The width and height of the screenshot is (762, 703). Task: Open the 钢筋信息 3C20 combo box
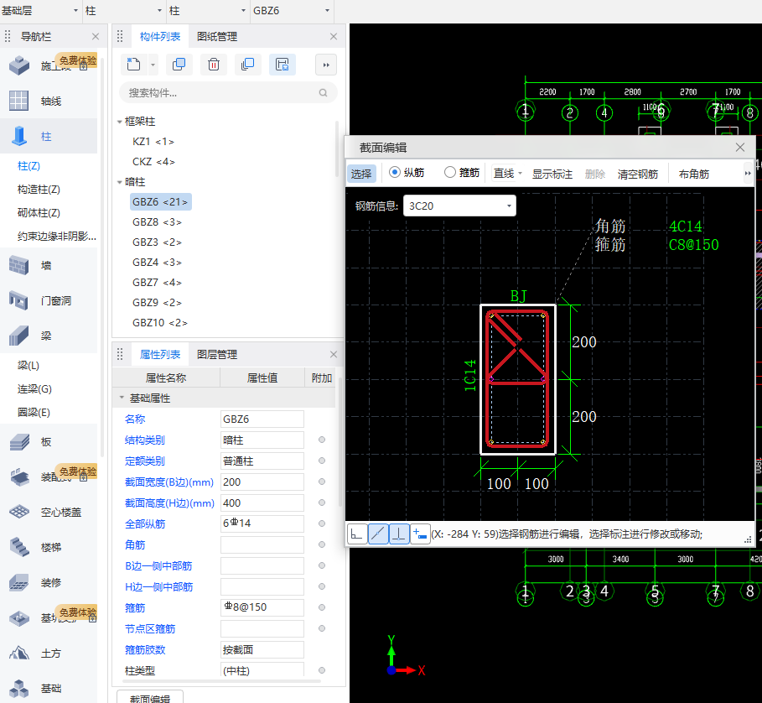pyautogui.click(x=459, y=206)
